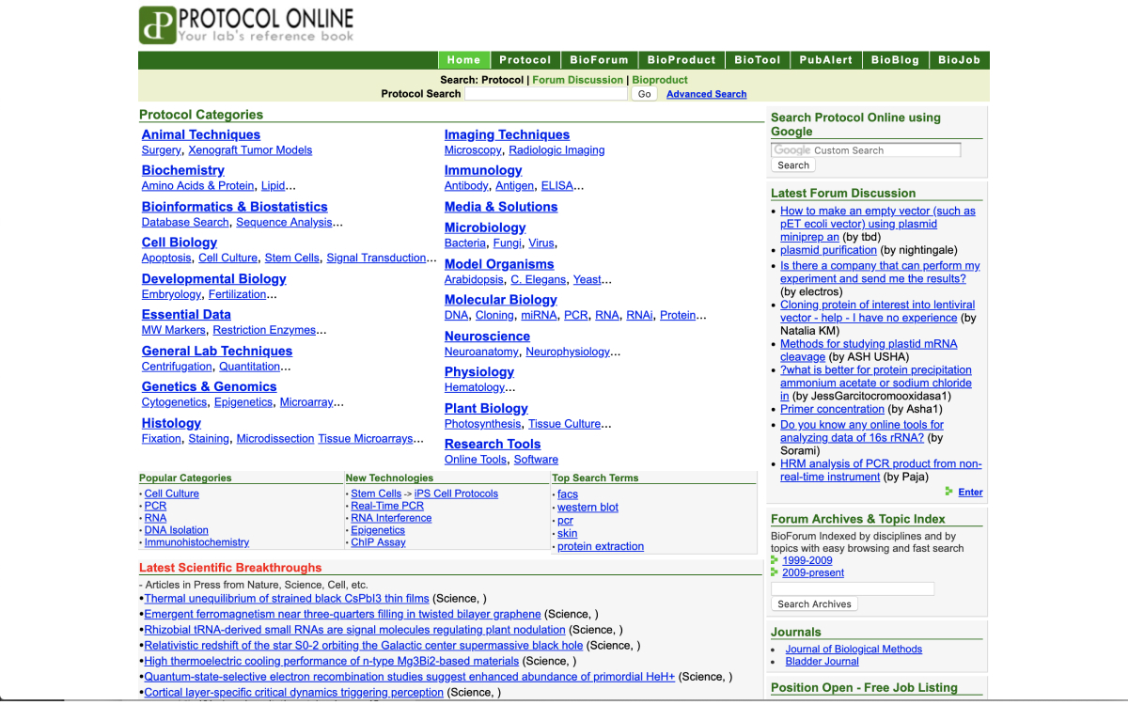Open the Journal of Biological Methods link
The height and width of the screenshot is (705, 1128).
click(x=854, y=649)
